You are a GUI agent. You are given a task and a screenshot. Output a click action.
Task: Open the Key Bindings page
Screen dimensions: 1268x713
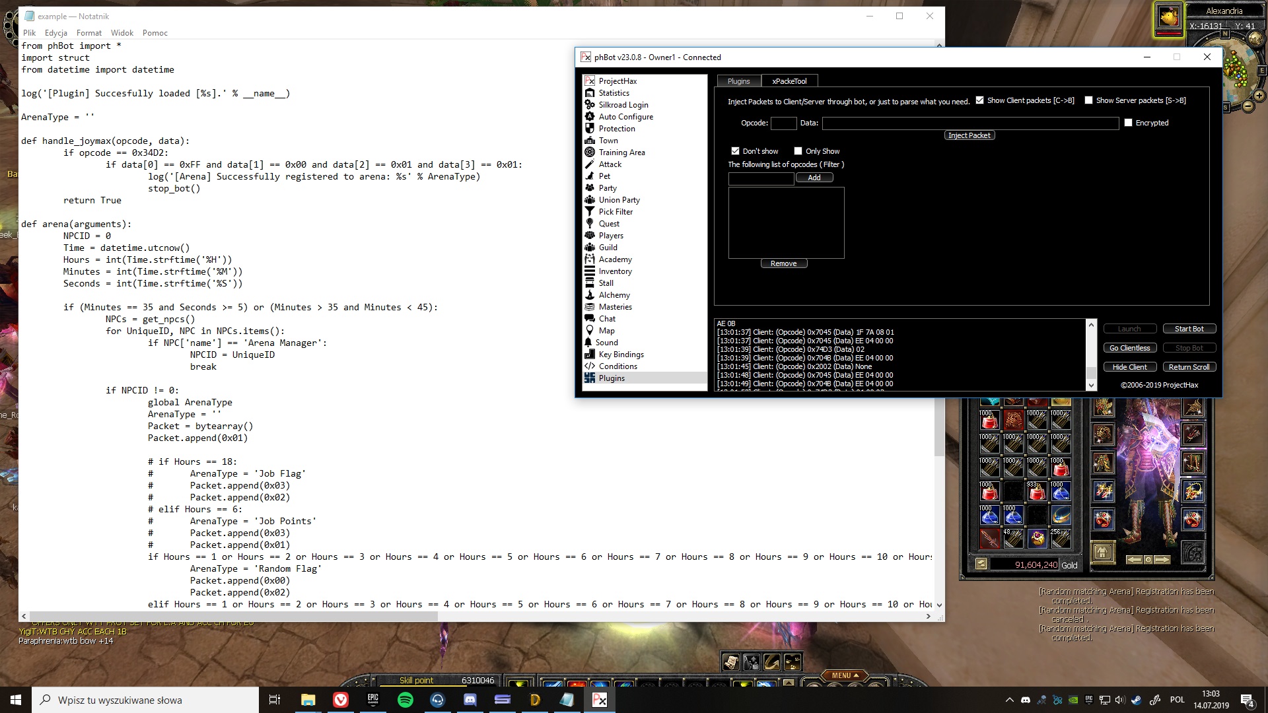click(x=621, y=355)
